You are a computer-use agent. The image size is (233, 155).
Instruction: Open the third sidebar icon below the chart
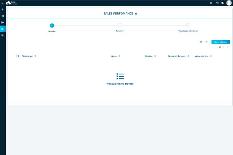pyautogui.click(x=2, y=22)
